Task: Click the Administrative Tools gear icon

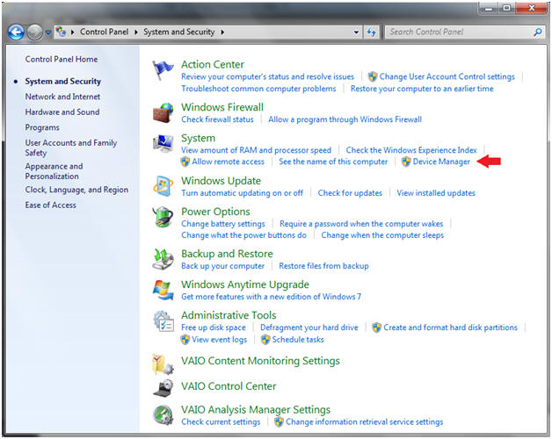Action: point(163,320)
